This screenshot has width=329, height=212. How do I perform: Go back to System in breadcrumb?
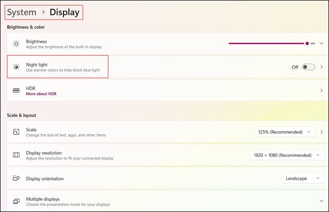(22, 12)
